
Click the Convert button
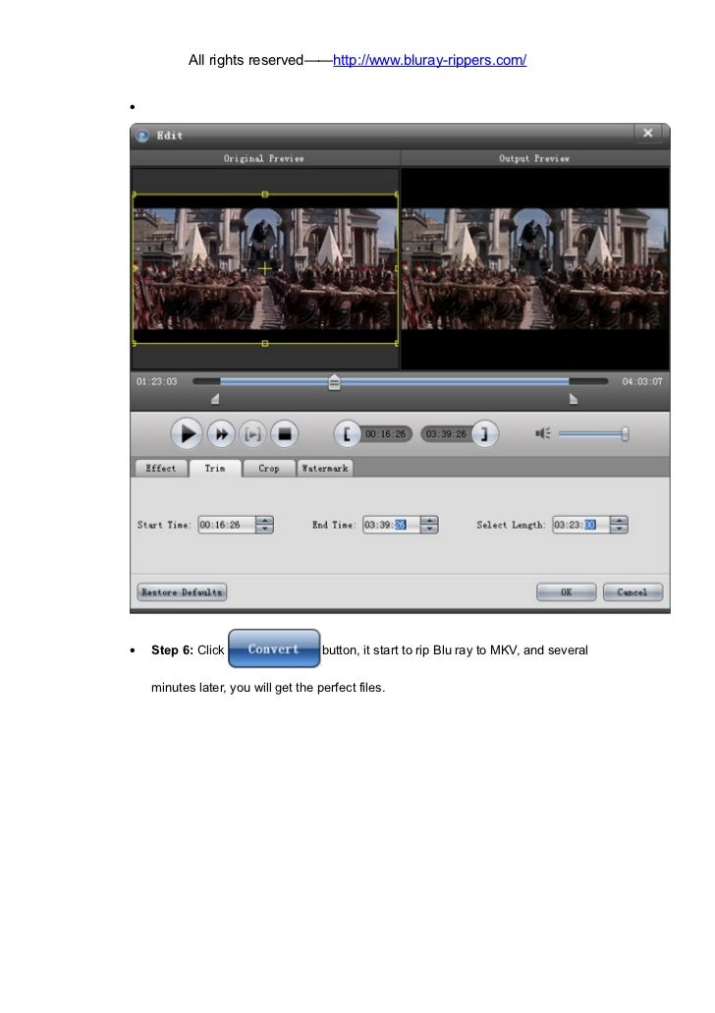click(x=274, y=648)
